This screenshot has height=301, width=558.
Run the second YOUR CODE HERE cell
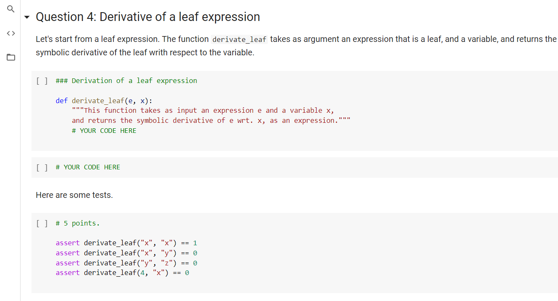click(42, 167)
